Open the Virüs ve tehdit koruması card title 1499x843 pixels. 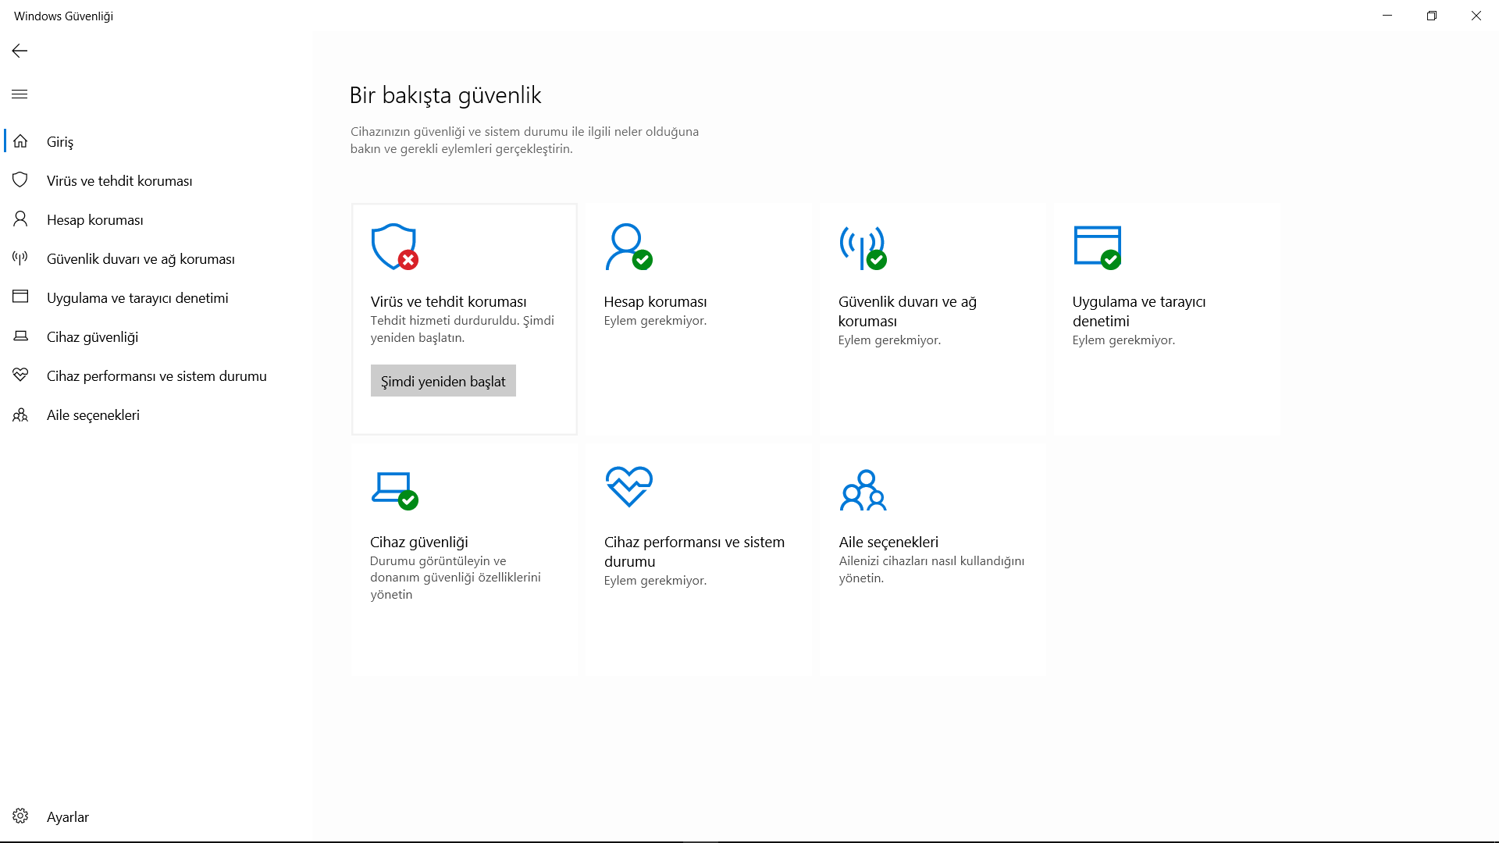(x=448, y=301)
